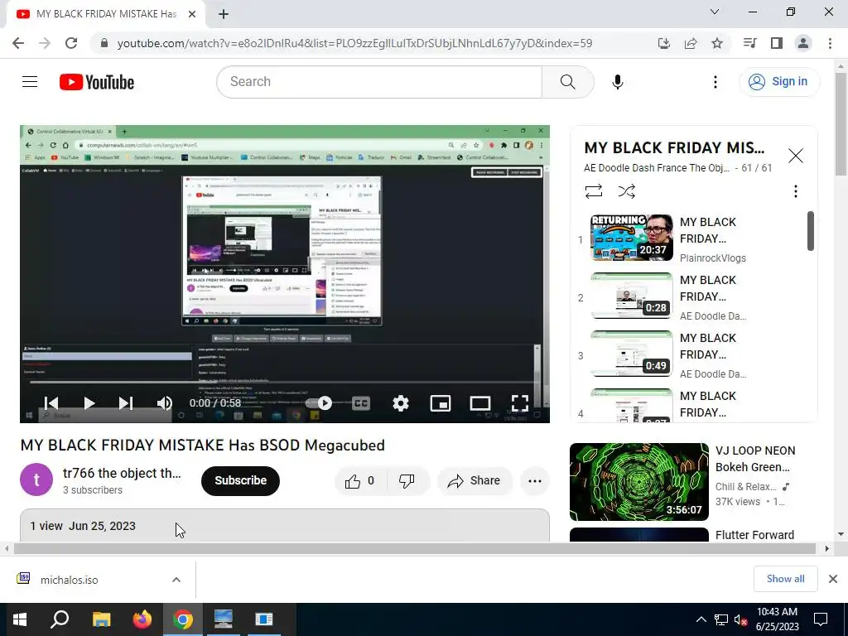Open tr766 channel avatar
The width and height of the screenshot is (848, 636).
tap(36, 479)
